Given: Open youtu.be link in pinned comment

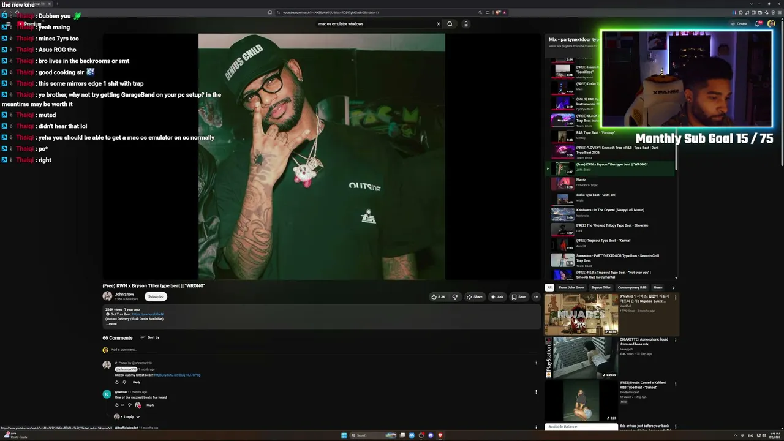Looking at the screenshot, I should [x=178, y=375].
